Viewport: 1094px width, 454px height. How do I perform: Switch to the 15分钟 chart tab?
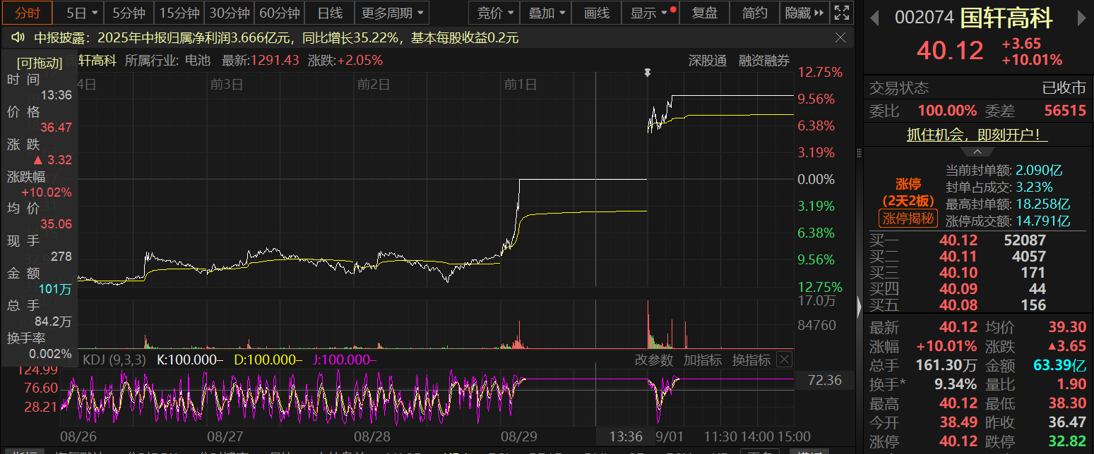pos(179,13)
